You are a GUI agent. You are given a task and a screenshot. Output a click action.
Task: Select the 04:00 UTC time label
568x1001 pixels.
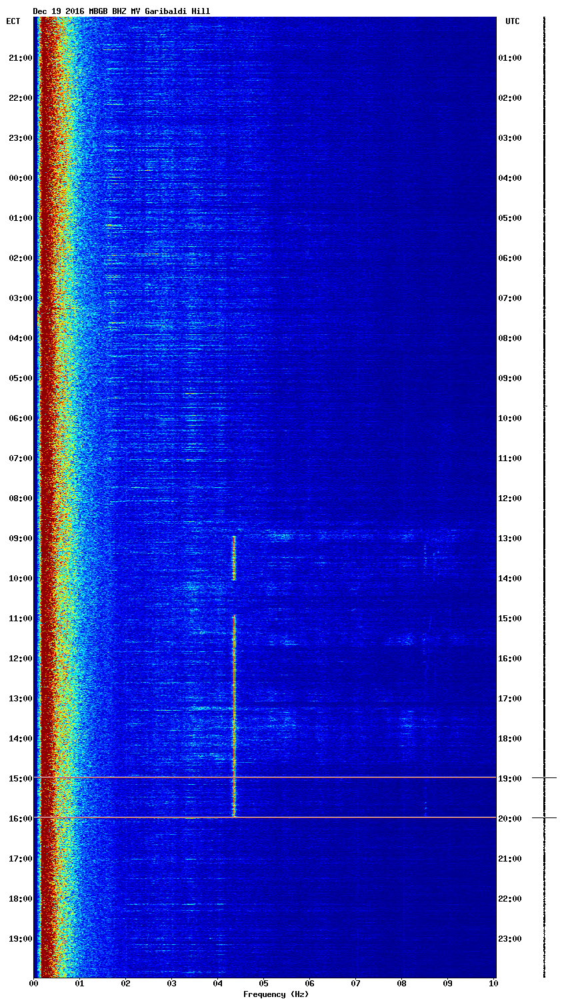pos(510,178)
